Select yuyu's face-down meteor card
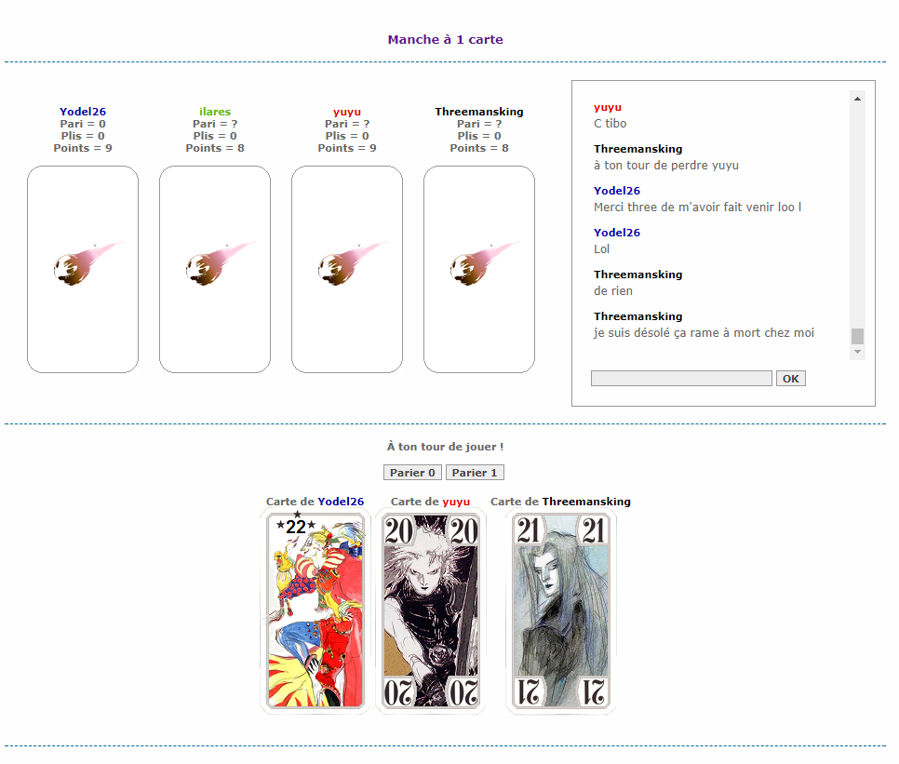The width and height of the screenshot is (899, 764). click(x=347, y=269)
